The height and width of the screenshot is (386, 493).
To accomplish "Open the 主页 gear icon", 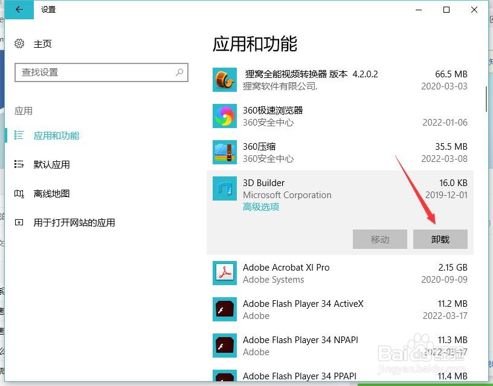I will (19, 43).
